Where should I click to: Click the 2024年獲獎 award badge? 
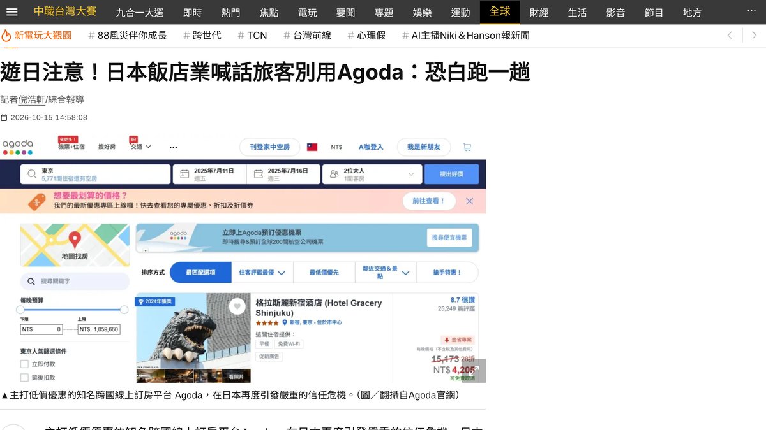[155, 301]
